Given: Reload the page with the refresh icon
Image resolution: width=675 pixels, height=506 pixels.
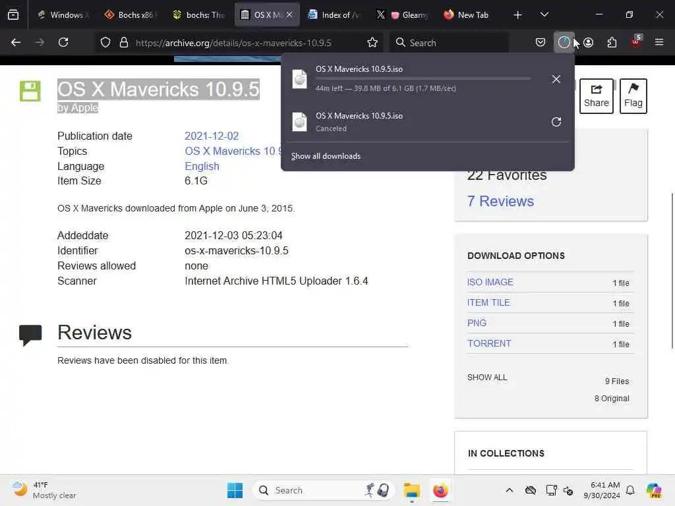Looking at the screenshot, I should 63,42.
